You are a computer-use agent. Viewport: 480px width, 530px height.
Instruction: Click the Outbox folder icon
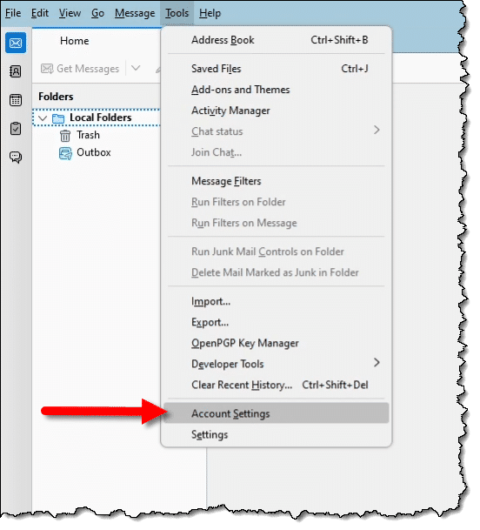(65, 153)
